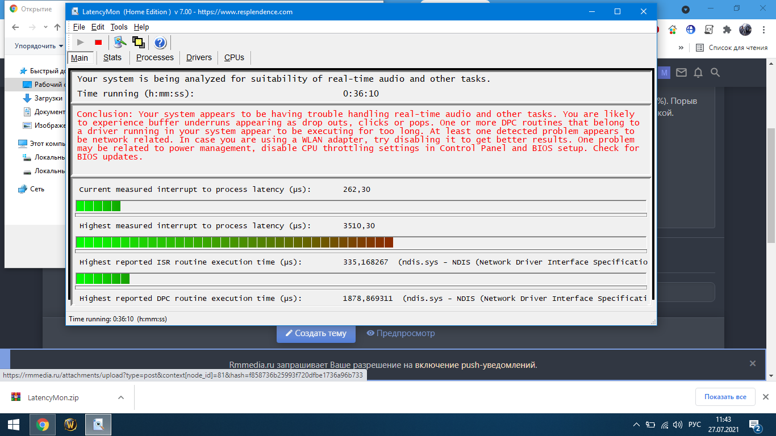Click the 'Time running (h:mm:ss):' label
This screenshot has height=436, width=776.
(x=136, y=94)
